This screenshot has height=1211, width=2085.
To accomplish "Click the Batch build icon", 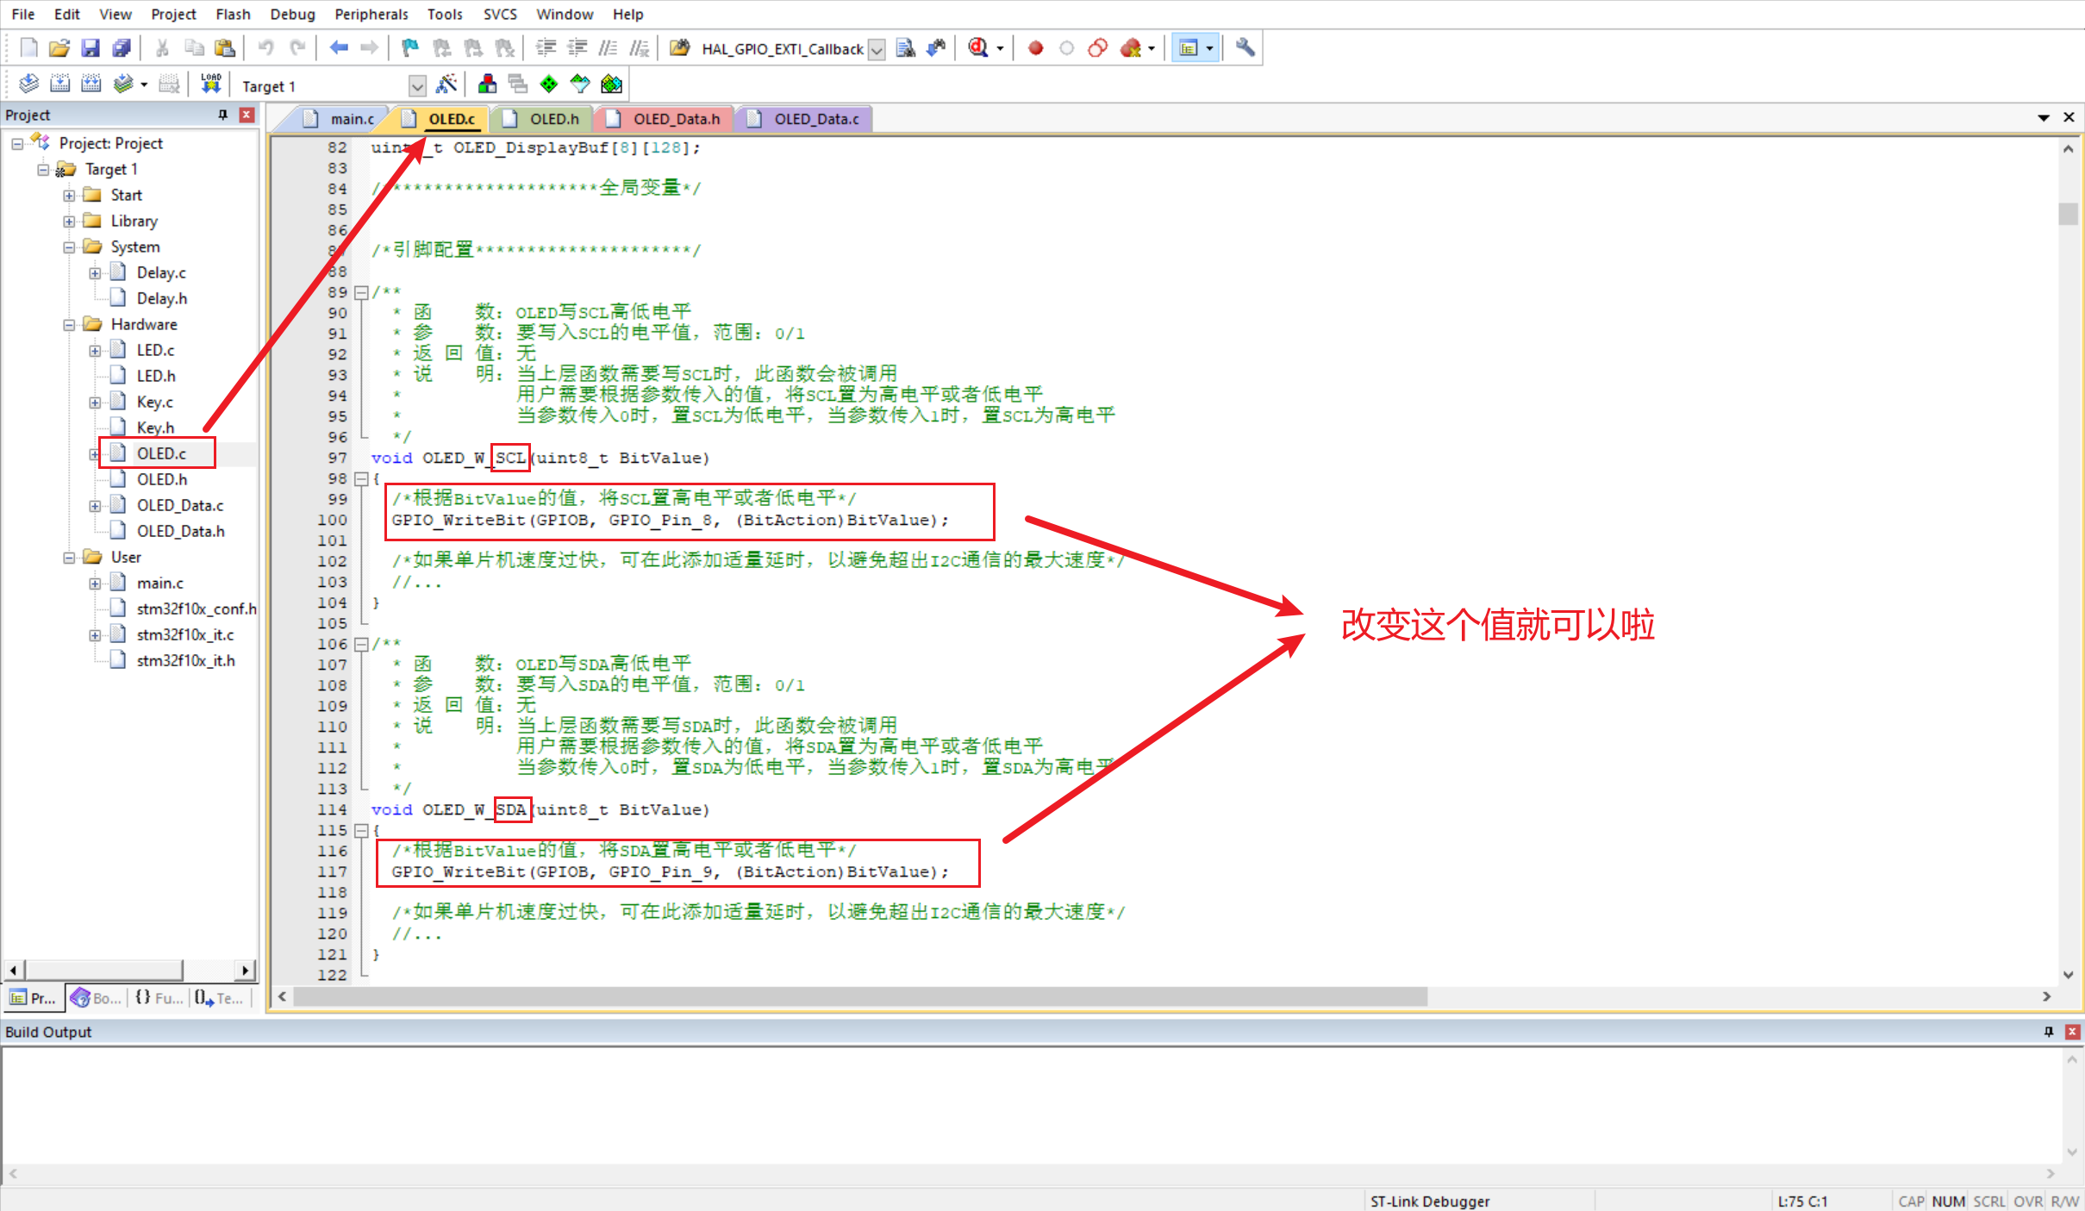I will pyautogui.click(x=123, y=84).
